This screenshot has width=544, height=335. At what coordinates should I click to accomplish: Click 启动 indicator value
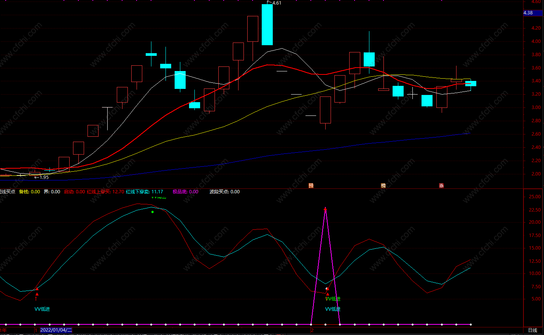[75, 192]
